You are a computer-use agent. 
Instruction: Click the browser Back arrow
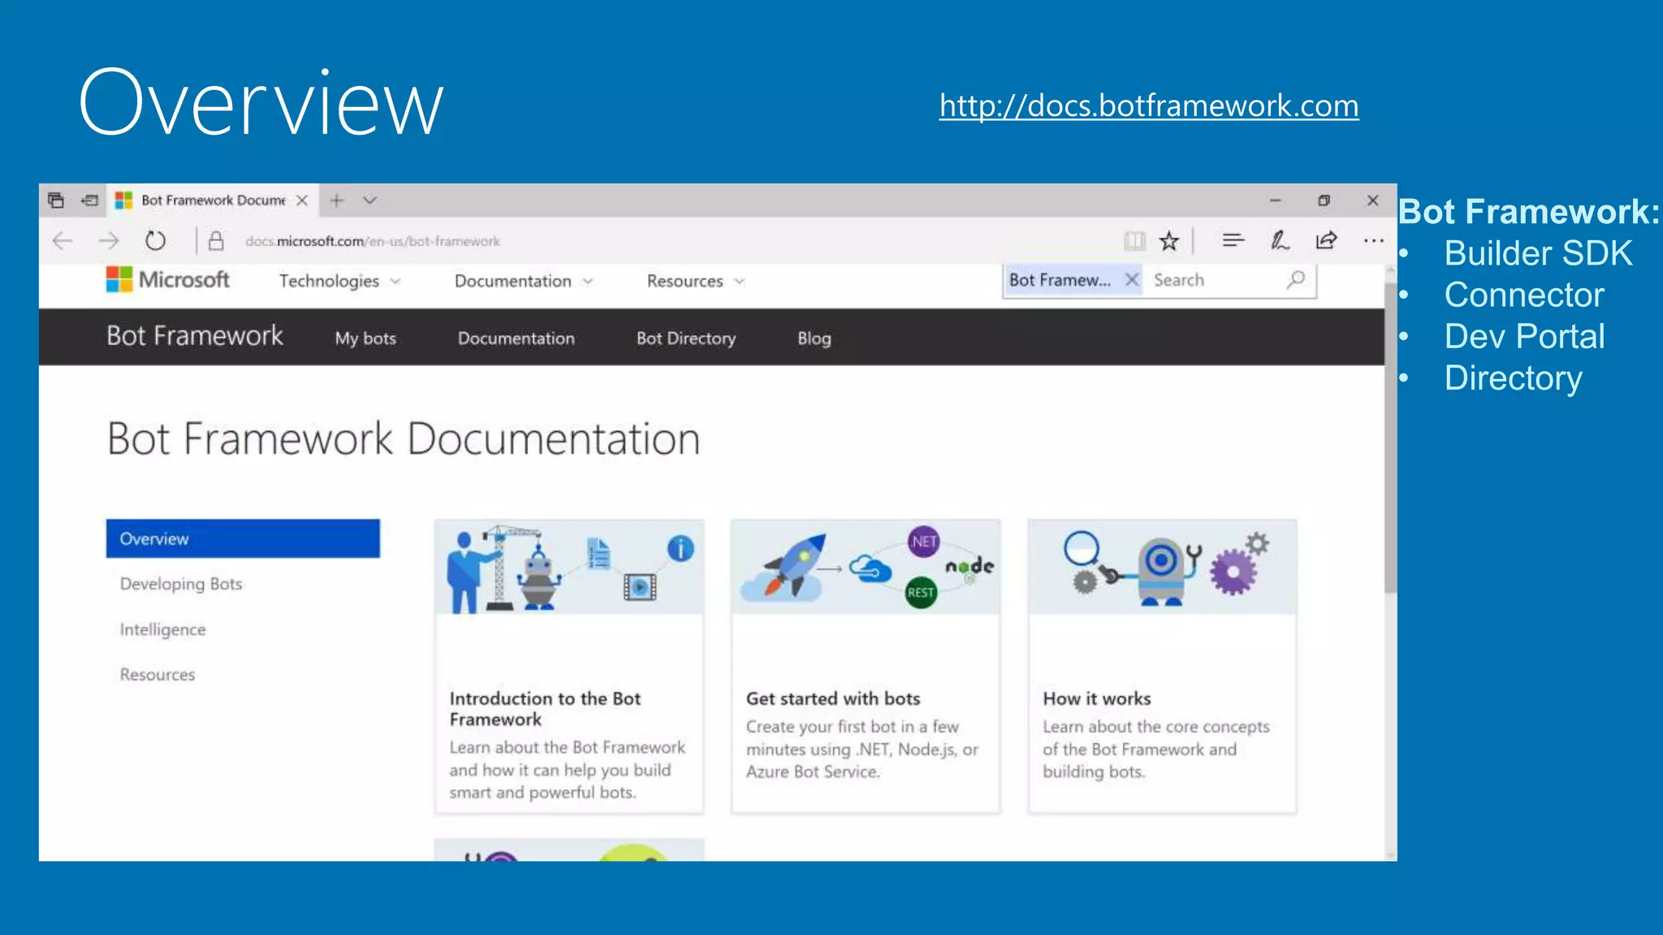[63, 241]
